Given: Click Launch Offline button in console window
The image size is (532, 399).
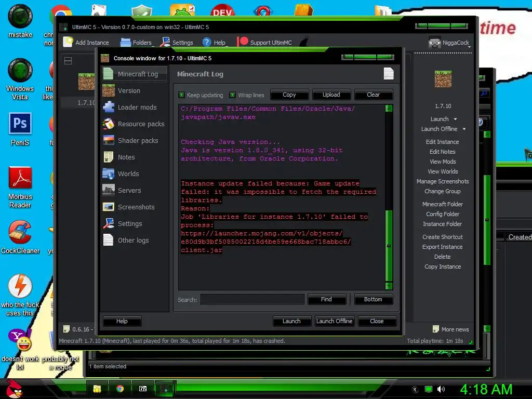Looking at the screenshot, I should tap(335, 321).
